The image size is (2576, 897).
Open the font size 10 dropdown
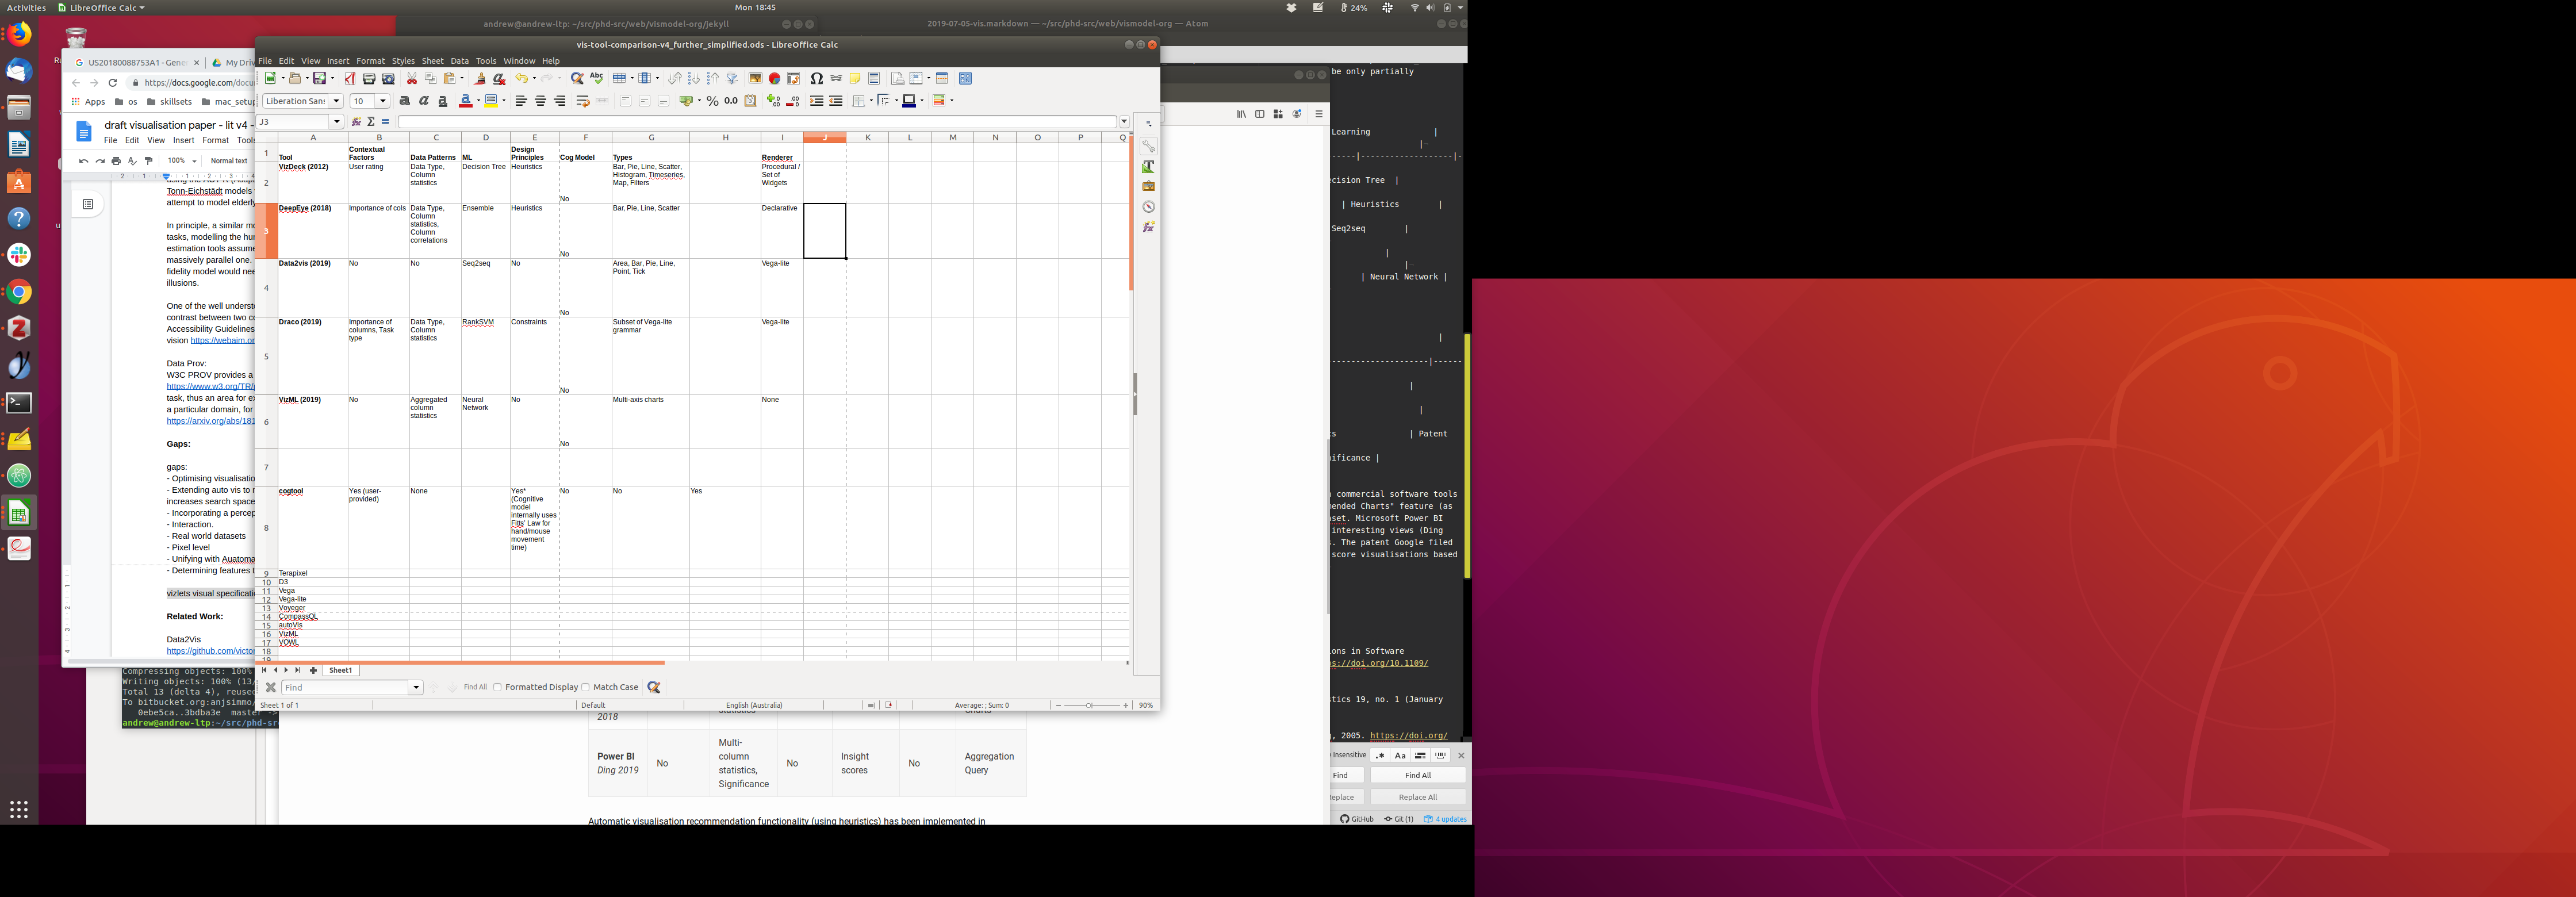(x=382, y=101)
